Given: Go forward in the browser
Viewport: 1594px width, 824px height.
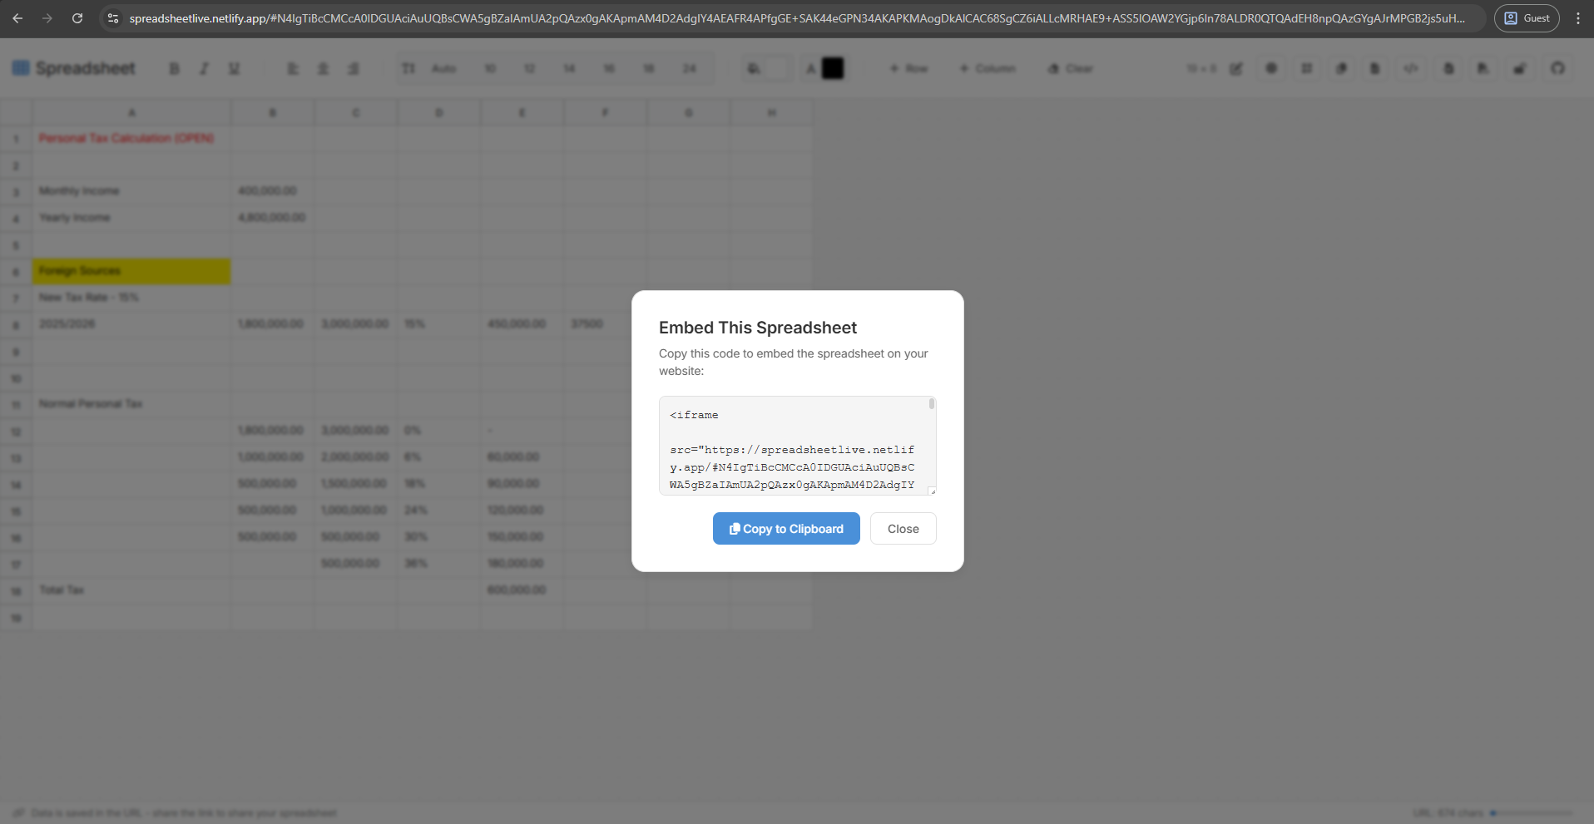Looking at the screenshot, I should pyautogui.click(x=47, y=17).
